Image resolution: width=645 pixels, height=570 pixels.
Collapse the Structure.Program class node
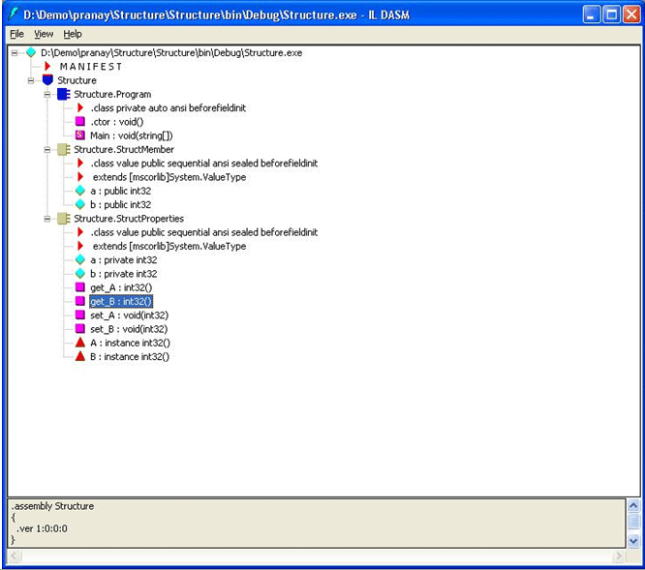tap(47, 95)
